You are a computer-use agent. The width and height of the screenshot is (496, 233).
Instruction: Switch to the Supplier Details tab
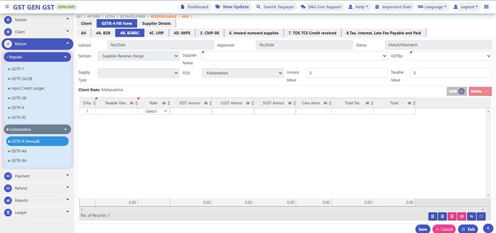click(x=156, y=24)
